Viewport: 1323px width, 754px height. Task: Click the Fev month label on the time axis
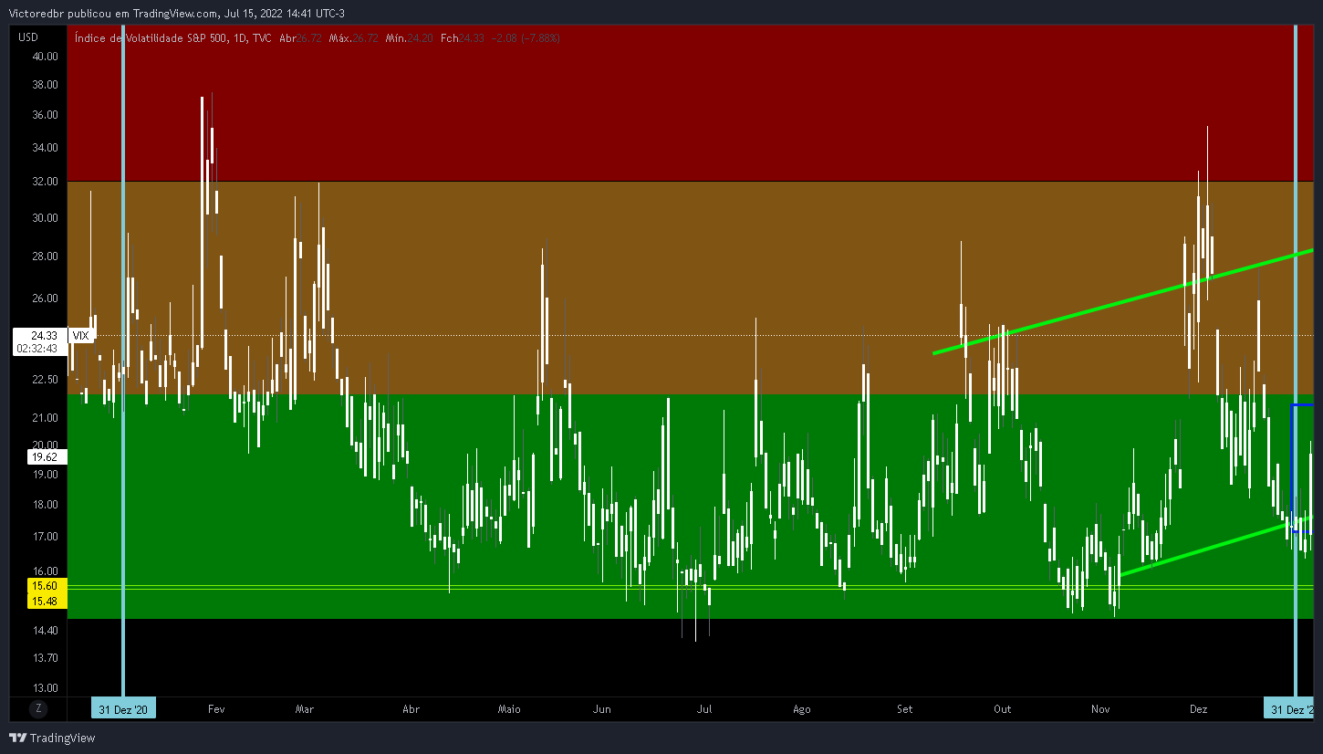(216, 709)
